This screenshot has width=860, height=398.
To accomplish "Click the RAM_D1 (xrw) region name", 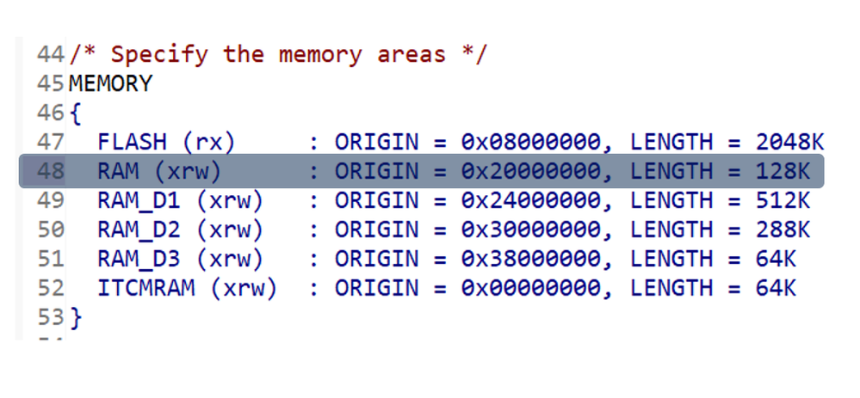I will coord(181,201).
